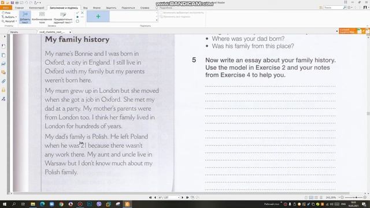Select the Comb Field (Комбинированное поле) tool
Image resolution: width=370 pixels, height=208 pixels.
(42, 17)
